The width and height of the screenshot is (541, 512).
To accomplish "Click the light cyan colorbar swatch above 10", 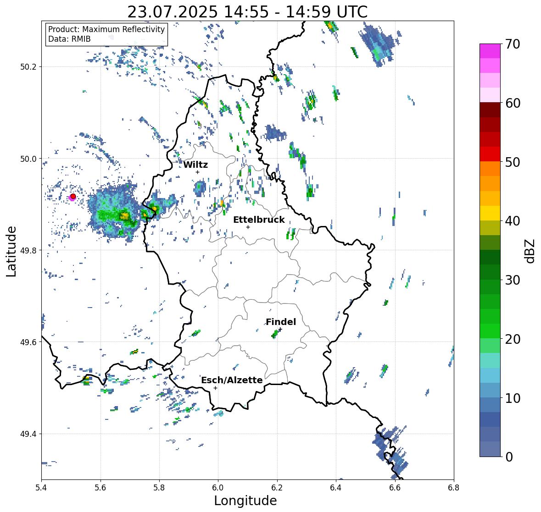I will [490, 375].
